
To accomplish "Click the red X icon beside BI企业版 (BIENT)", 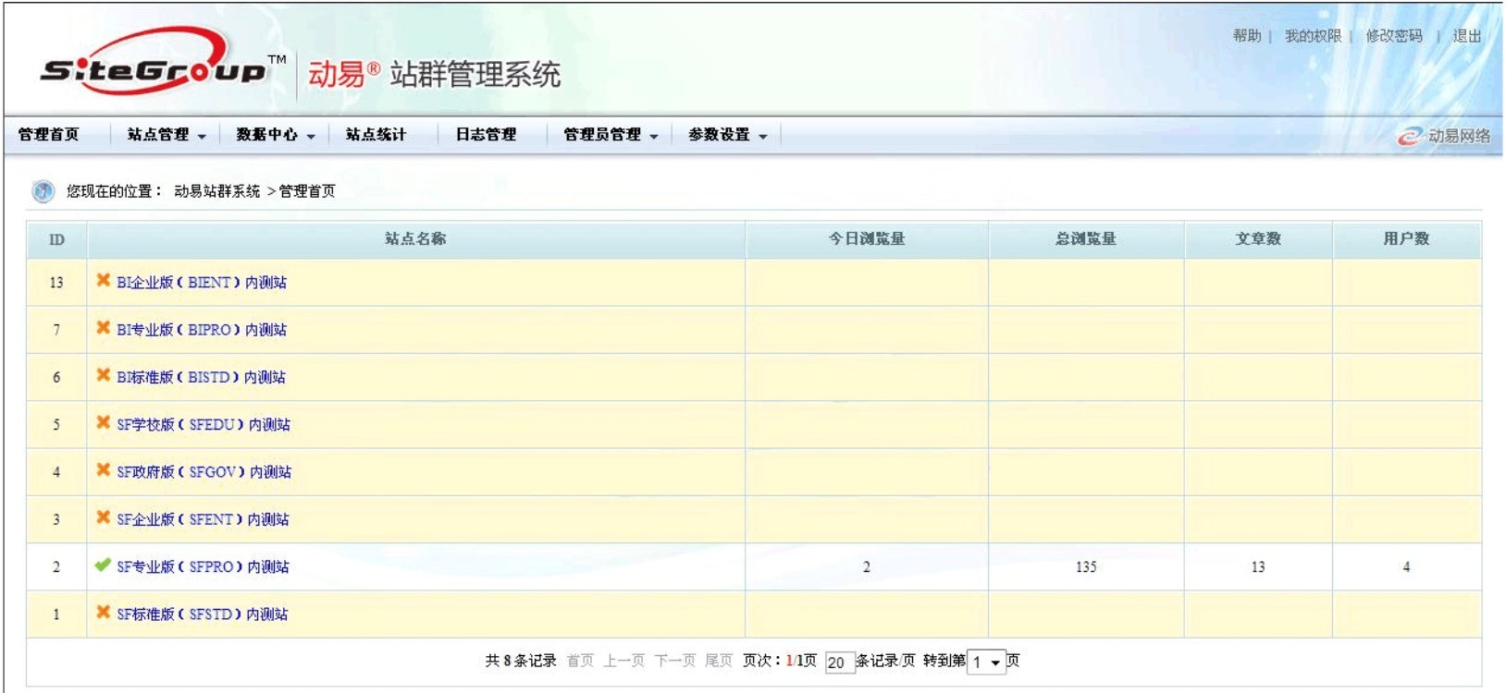I will (104, 280).
